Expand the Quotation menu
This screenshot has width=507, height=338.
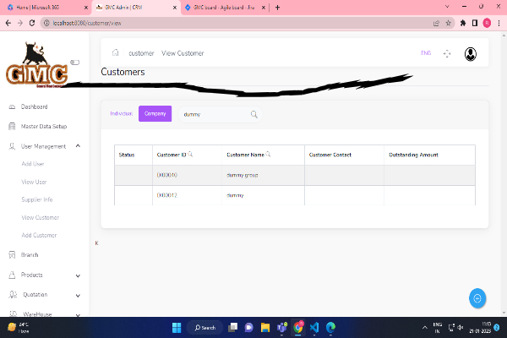click(78, 295)
